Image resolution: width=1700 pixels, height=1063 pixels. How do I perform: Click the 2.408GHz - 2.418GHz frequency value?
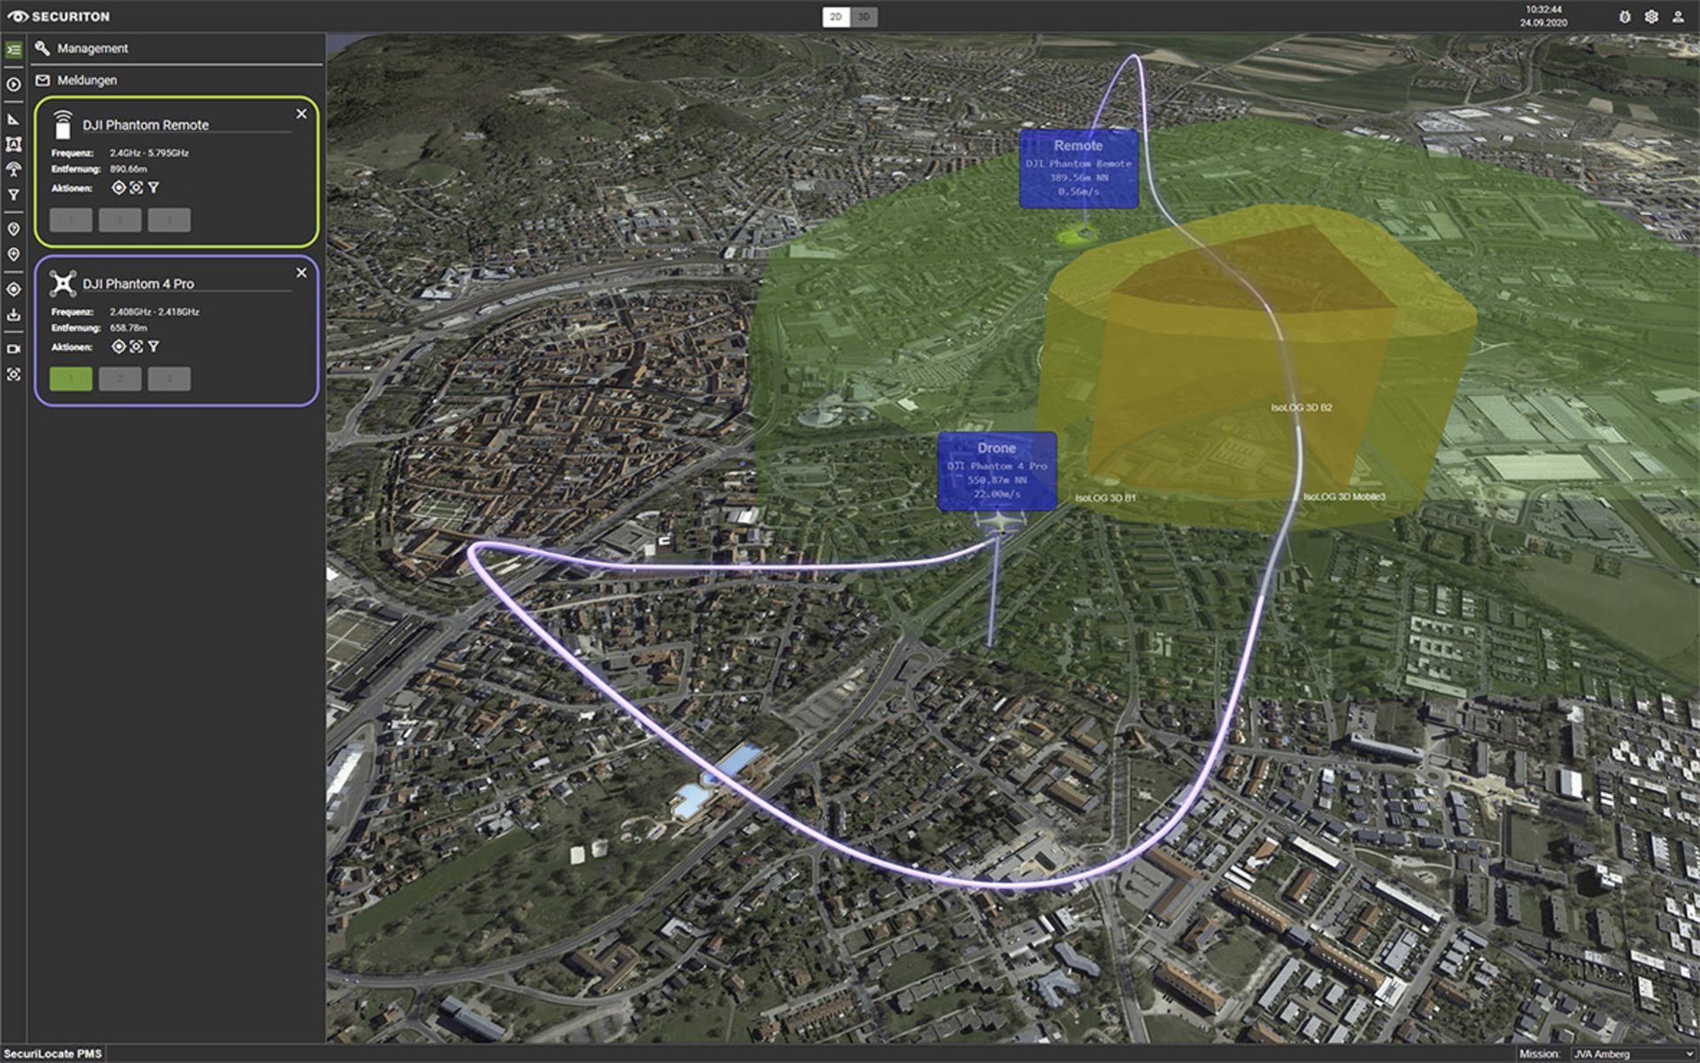(x=154, y=312)
